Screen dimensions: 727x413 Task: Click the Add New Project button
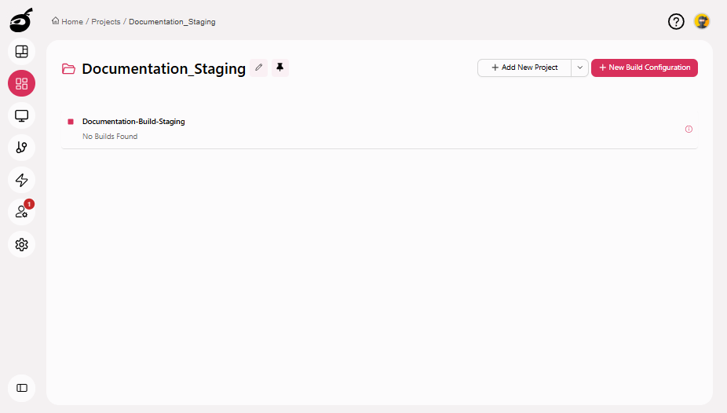524,68
